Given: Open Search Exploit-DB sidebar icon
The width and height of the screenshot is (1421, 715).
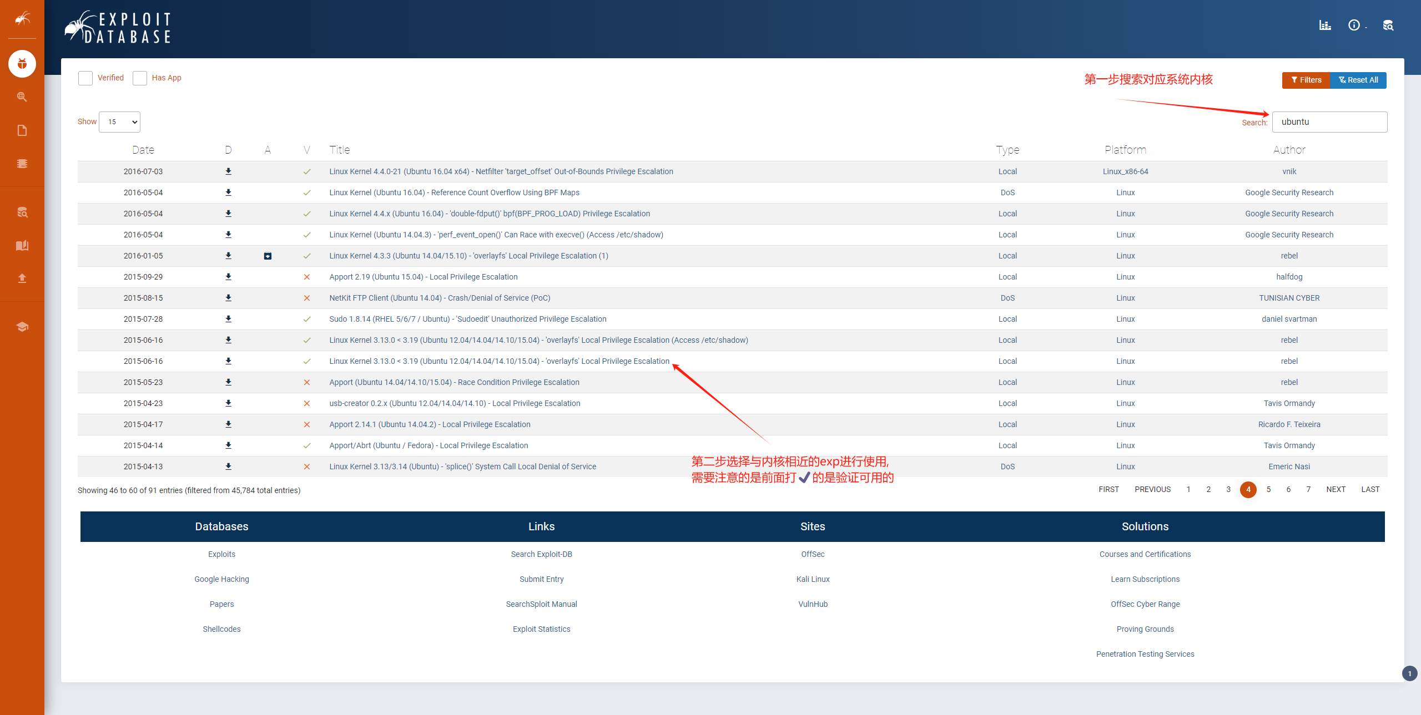Looking at the screenshot, I should pyautogui.click(x=22, y=212).
